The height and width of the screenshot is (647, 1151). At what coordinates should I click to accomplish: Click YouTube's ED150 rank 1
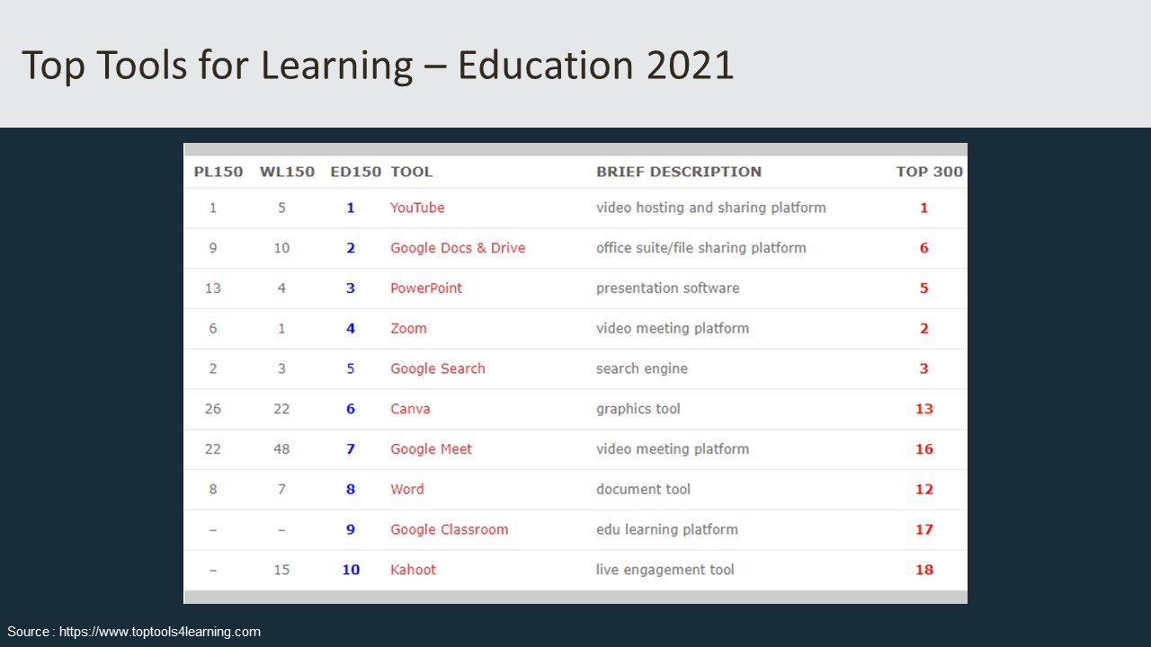[351, 208]
